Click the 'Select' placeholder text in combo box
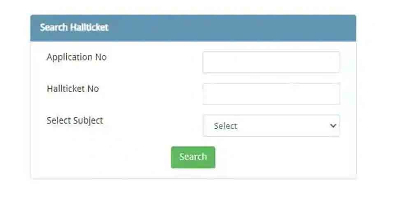Viewport: 399px width, 224px height. click(225, 126)
